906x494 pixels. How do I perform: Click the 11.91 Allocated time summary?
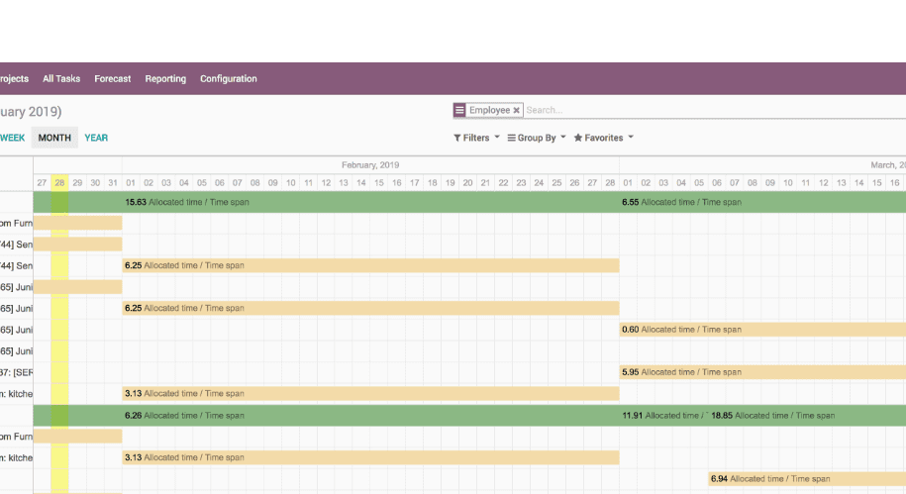(663, 416)
